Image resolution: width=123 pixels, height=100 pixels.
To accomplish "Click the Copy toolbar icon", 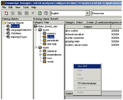I will [x=20, y=13].
